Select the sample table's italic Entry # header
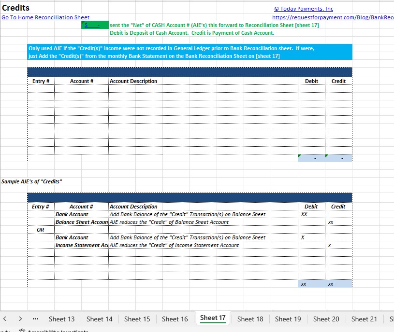This screenshot has width=394, height=332. point(41,207)
